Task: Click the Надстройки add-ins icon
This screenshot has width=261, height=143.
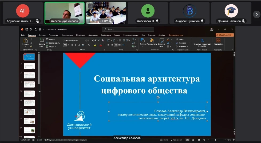Action: pyautogui.click(x=218, y=40)
